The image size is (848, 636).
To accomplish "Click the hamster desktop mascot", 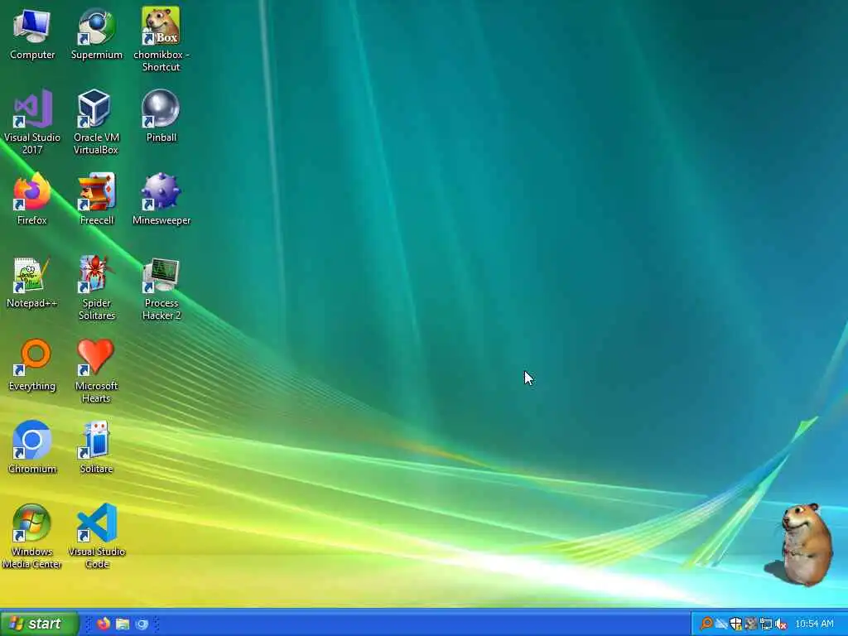I will pos(805,544).
